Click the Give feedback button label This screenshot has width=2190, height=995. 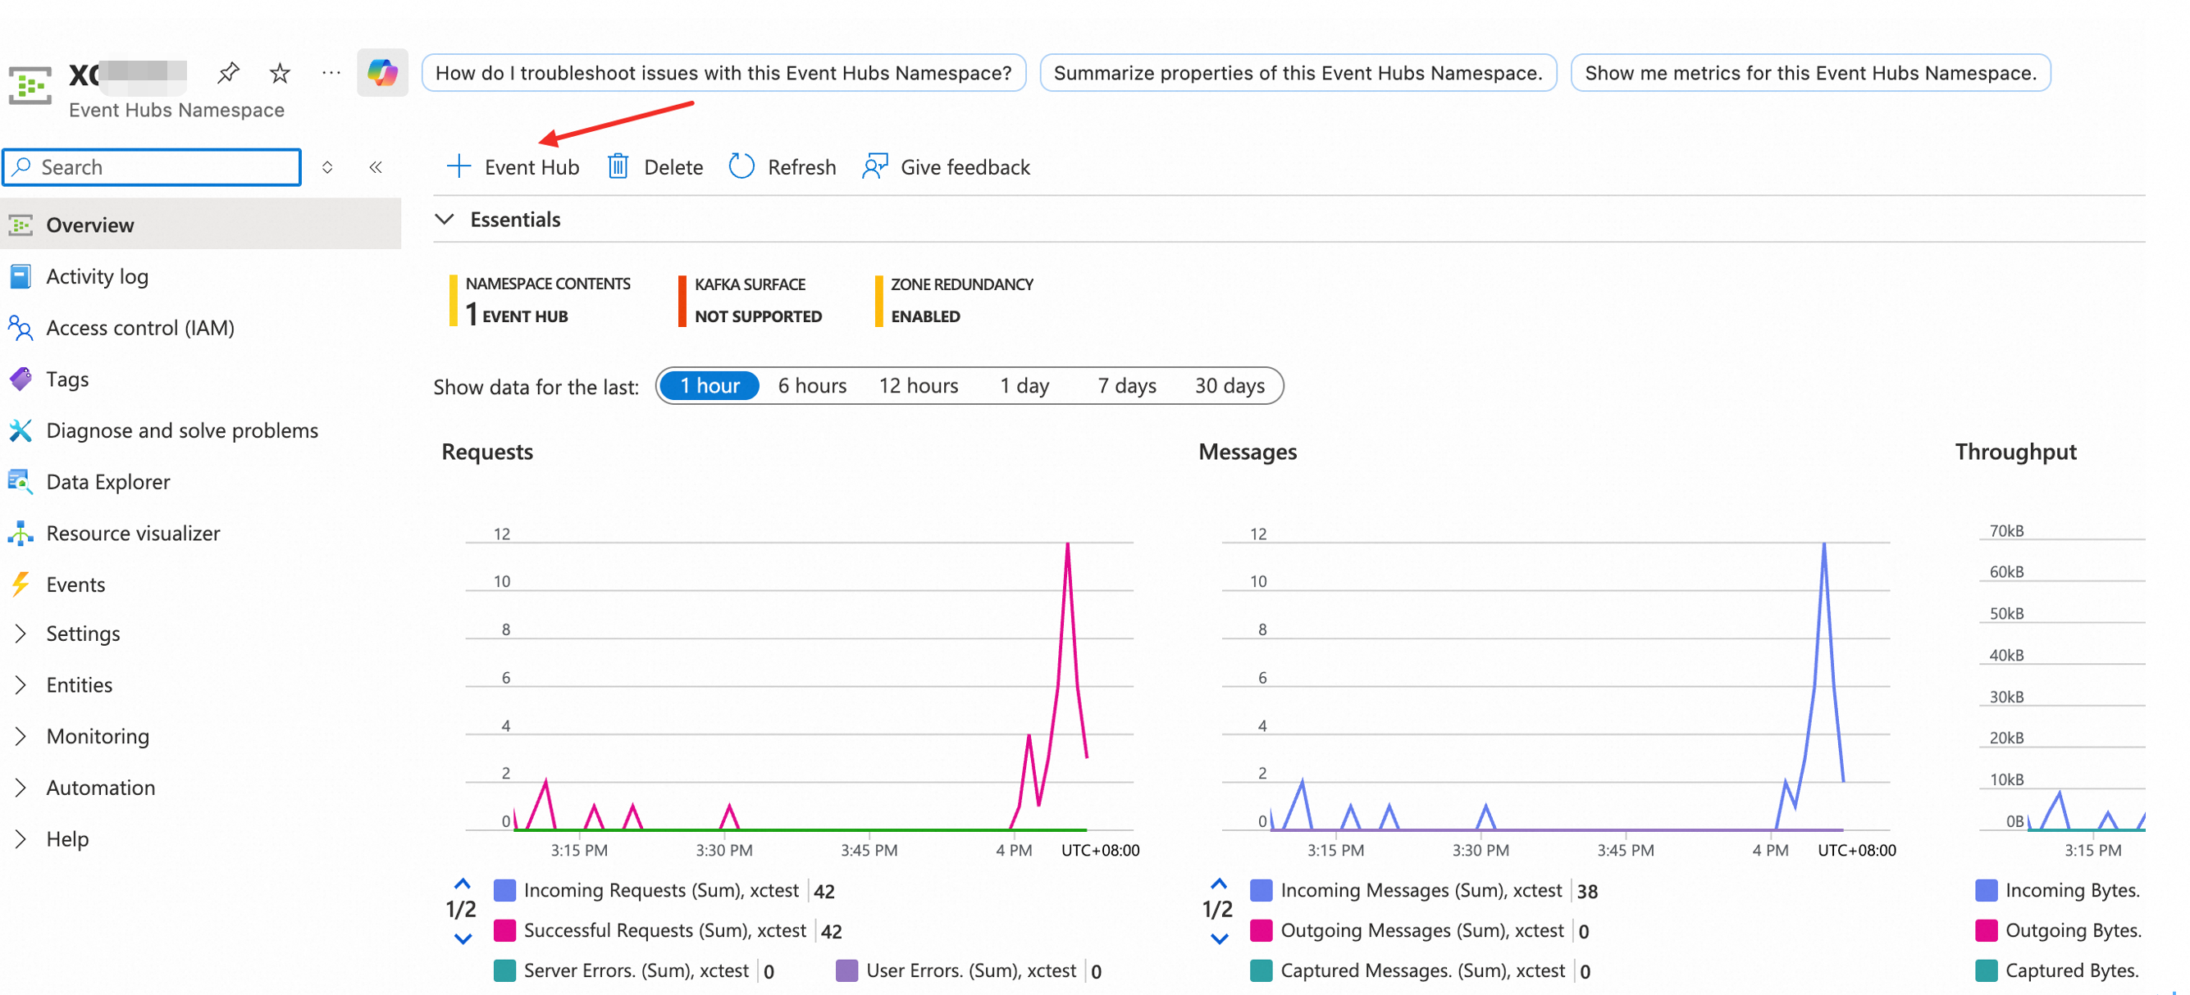coord(965,167)
